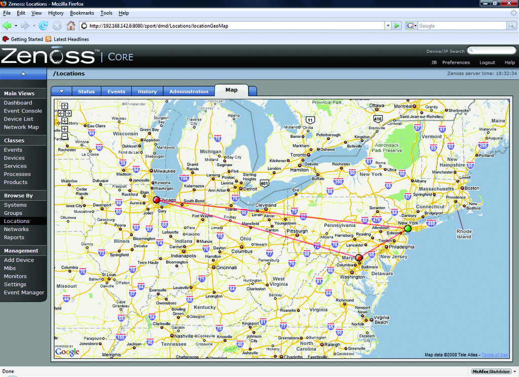Image resolution: width=519 pixels, height=377 pixels.
Task: Click the Firefox Reload button
Action: point(44,25)
